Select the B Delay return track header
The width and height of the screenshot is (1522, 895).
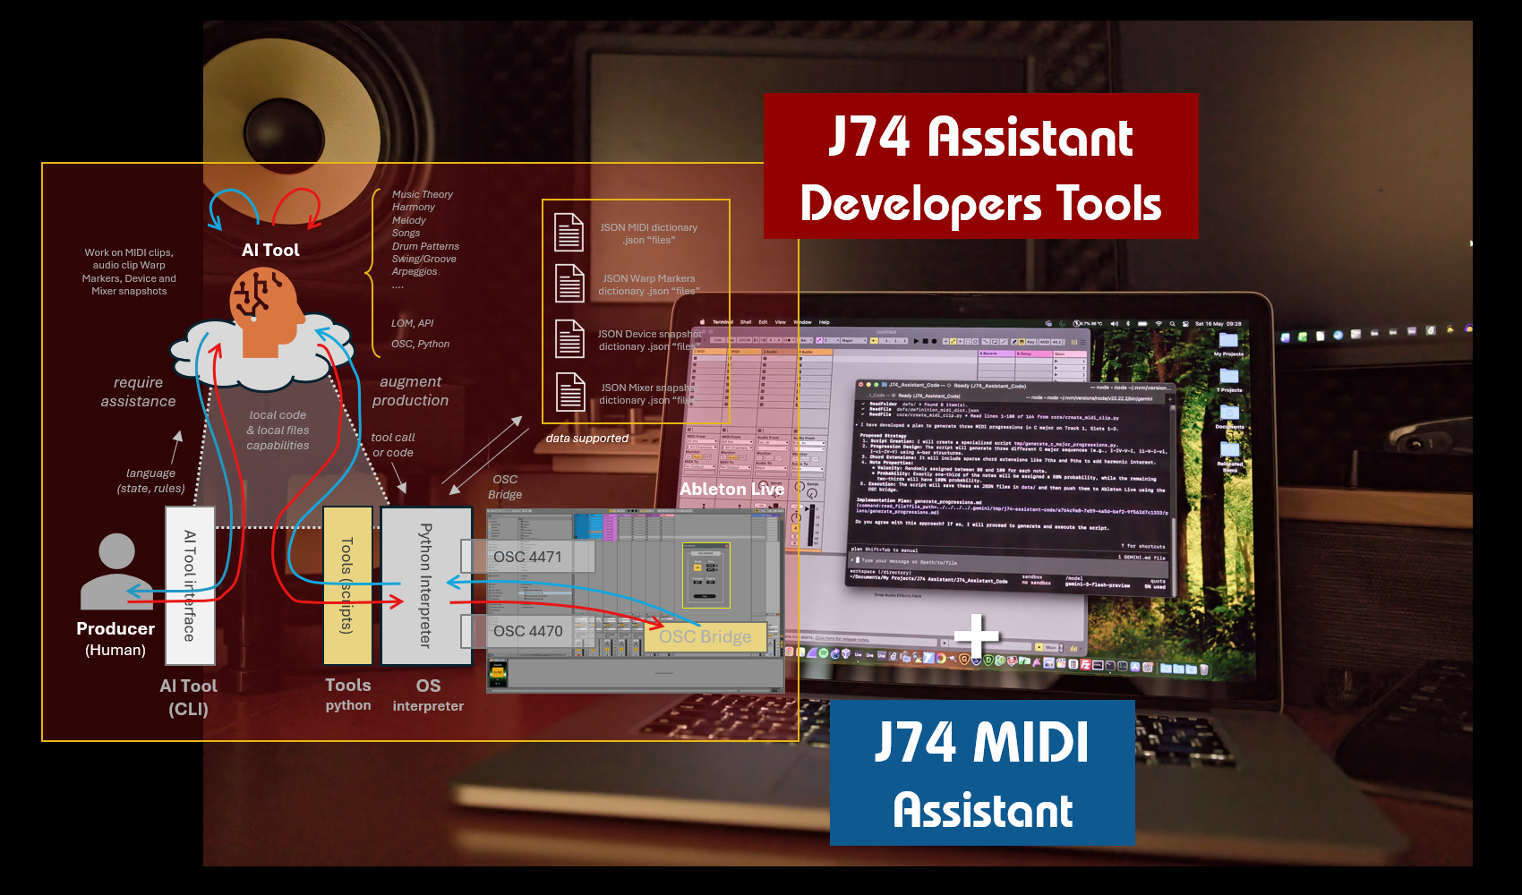click(x=1034, y=354)
